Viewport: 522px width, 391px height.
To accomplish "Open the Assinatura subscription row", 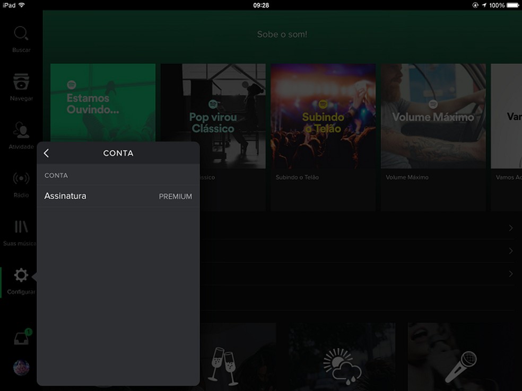I will coord(118,196).
